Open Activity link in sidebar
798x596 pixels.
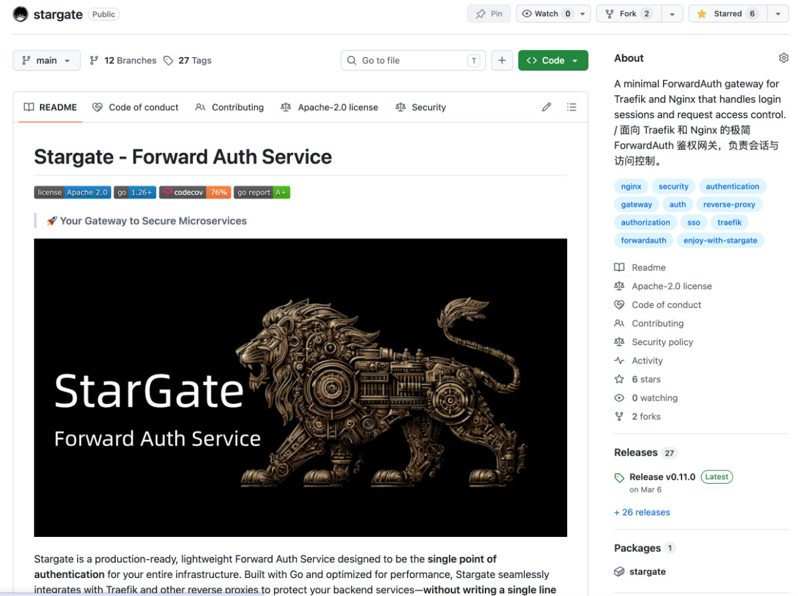(x=638, y=361)
